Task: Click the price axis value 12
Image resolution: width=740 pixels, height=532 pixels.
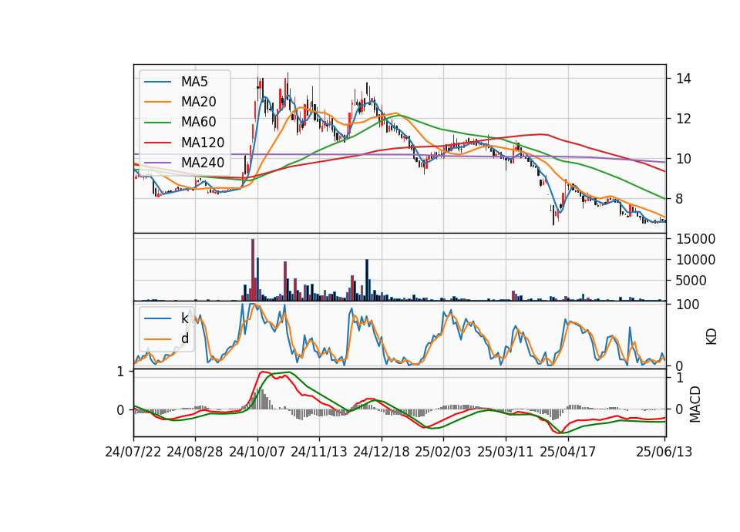Action: [684, 119]
